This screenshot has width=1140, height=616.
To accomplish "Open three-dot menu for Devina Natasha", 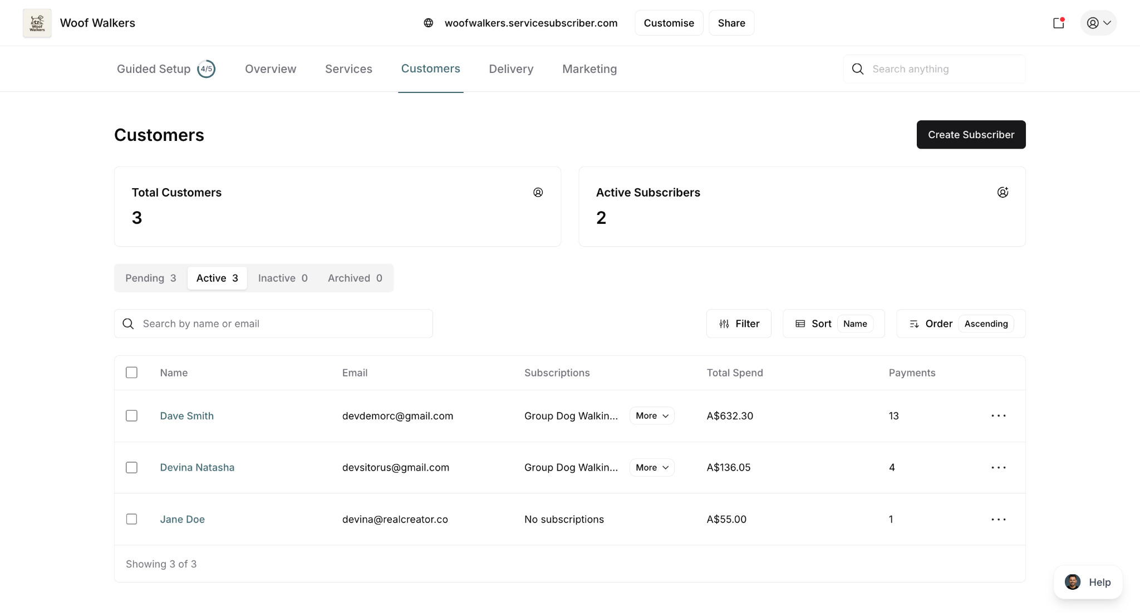I will (998, 467).
